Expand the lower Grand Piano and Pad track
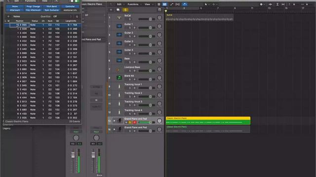 (114, 129)
